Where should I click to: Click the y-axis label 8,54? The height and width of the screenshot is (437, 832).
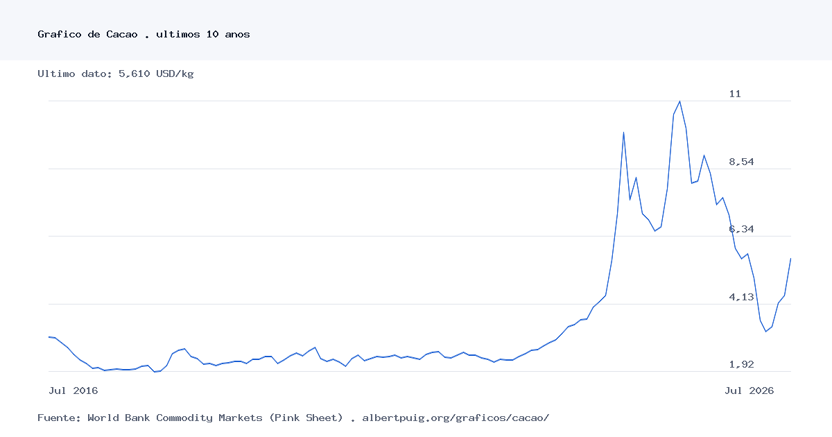pos(741,162)
